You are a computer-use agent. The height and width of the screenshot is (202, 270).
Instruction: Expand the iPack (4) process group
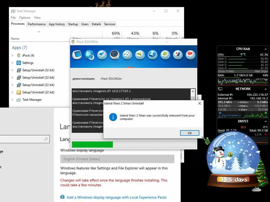[12, 55]
